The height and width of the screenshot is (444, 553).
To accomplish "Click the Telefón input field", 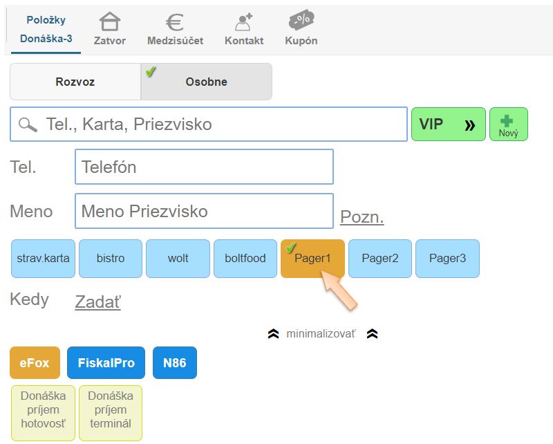I will (x=204, y=167).
